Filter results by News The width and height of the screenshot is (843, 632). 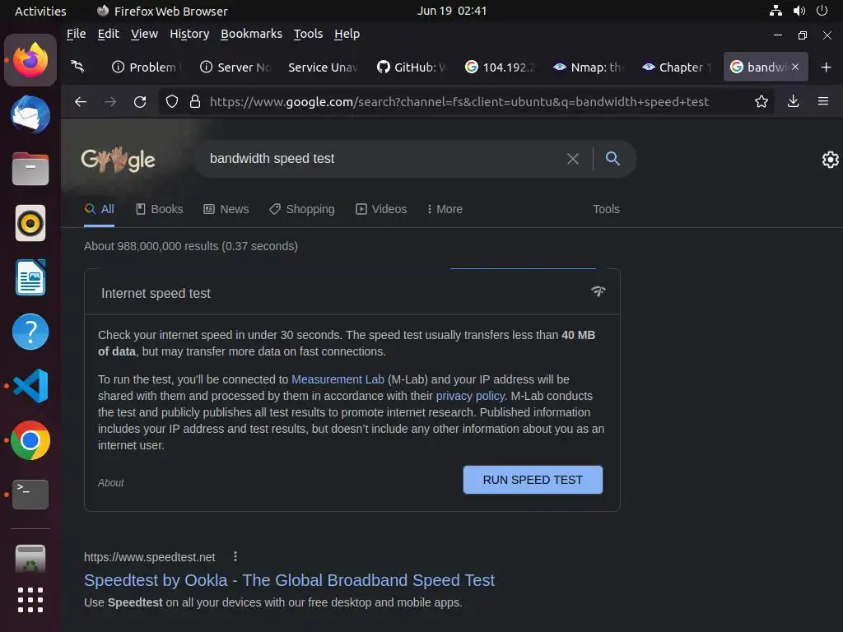click(226, 209)
